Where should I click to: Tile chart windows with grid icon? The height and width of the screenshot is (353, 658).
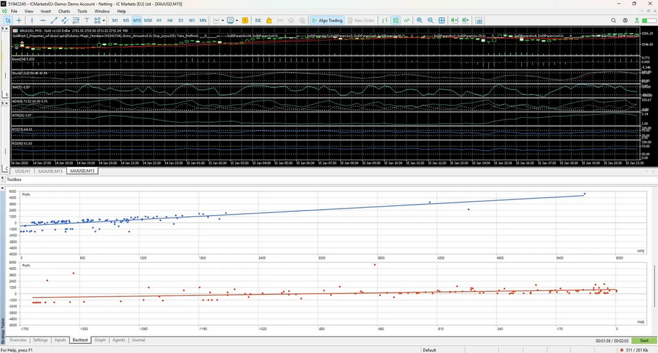442,20
